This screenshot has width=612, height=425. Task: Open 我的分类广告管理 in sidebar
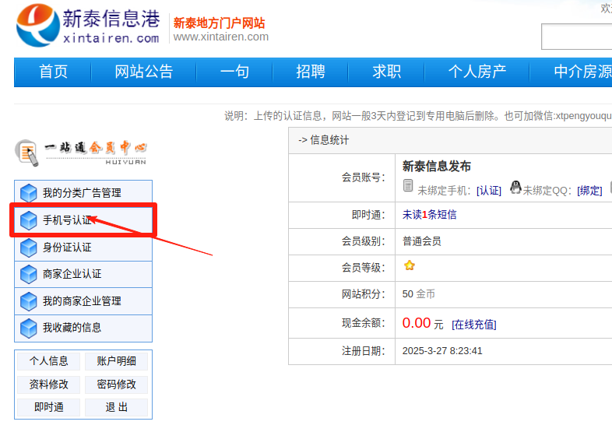(x=83, y=193)
